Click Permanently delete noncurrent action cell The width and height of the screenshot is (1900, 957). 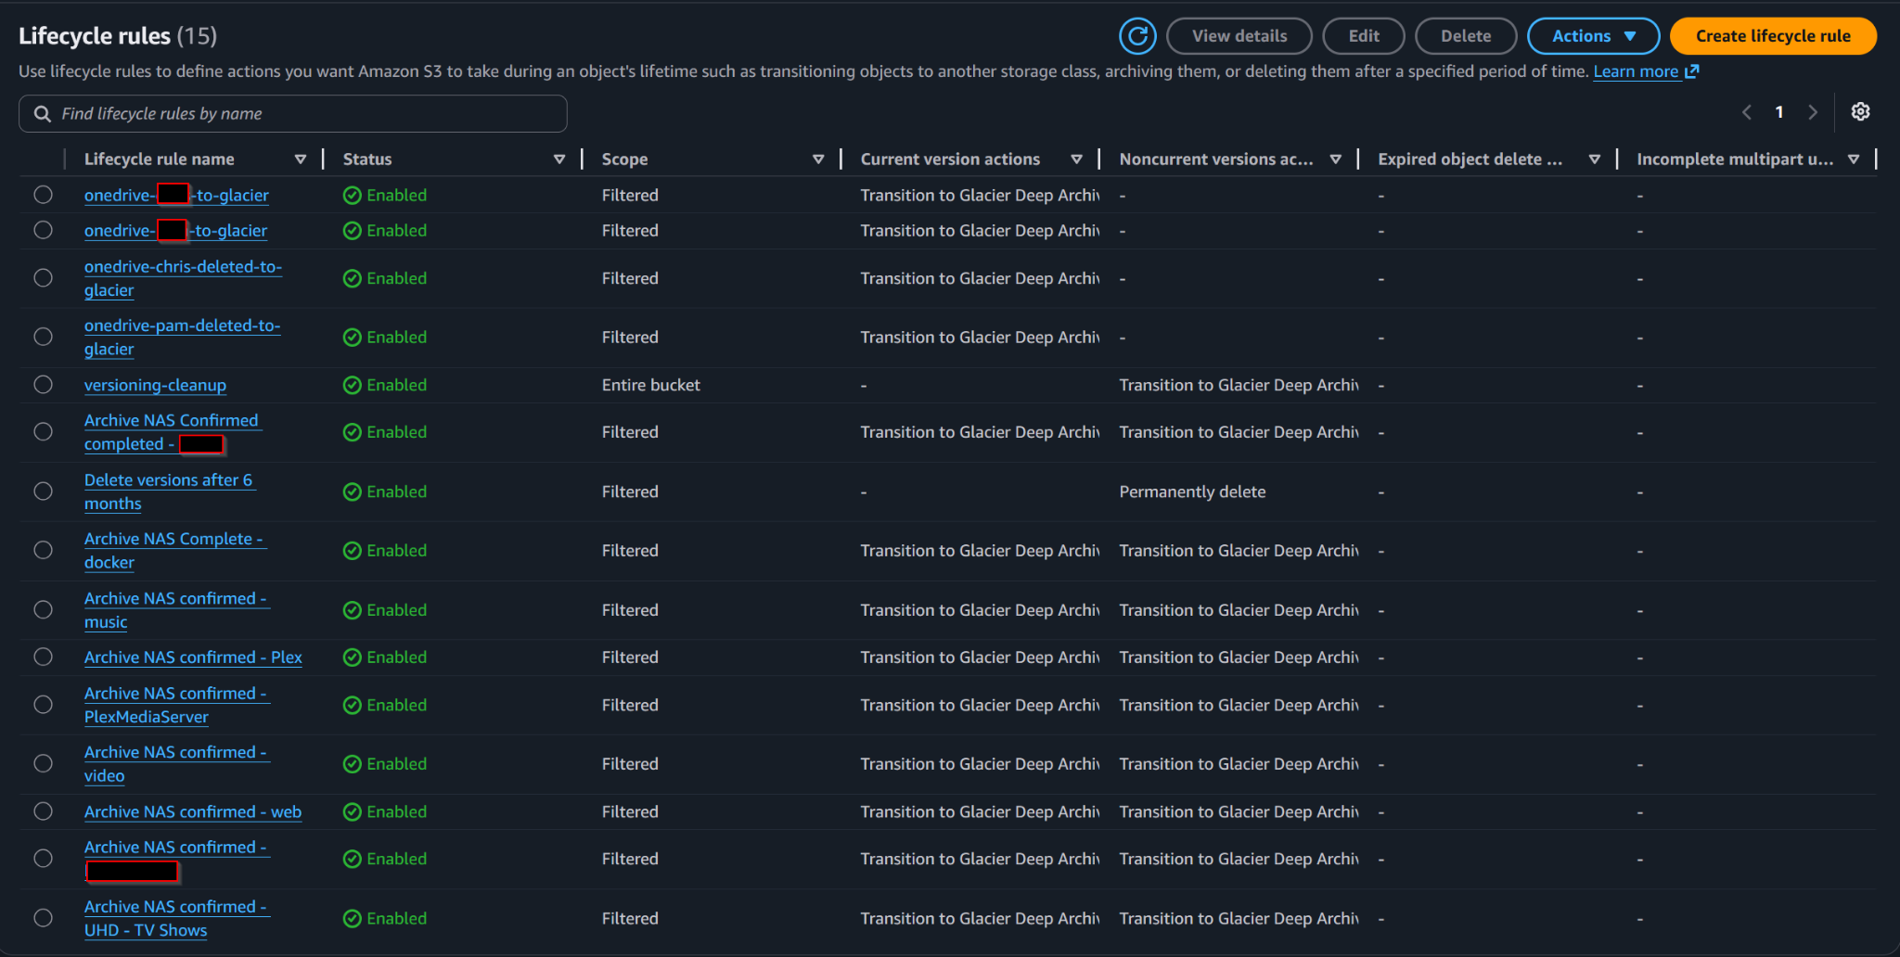pos(1192,491)
